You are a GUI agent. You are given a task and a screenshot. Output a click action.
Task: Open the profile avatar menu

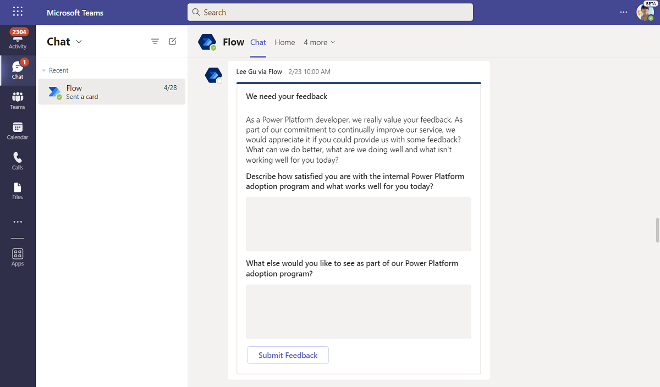pos(645,12)
